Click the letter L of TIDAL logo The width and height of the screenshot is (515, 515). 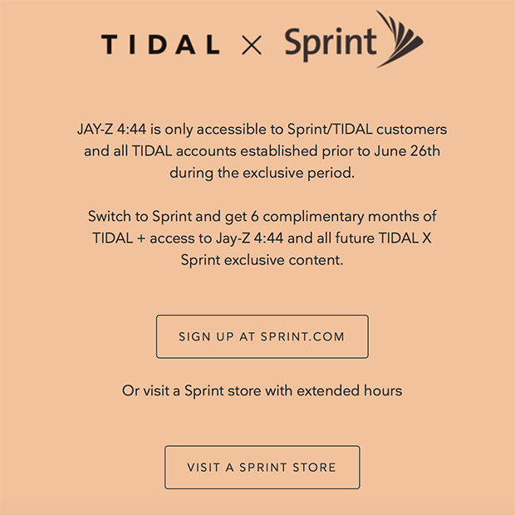point(213,44)
